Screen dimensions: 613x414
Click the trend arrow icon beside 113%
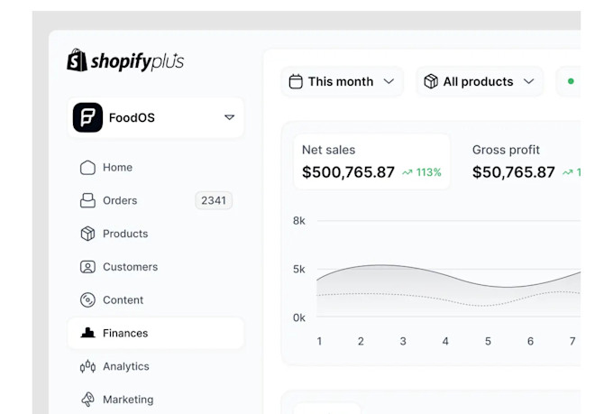(407, 172)
